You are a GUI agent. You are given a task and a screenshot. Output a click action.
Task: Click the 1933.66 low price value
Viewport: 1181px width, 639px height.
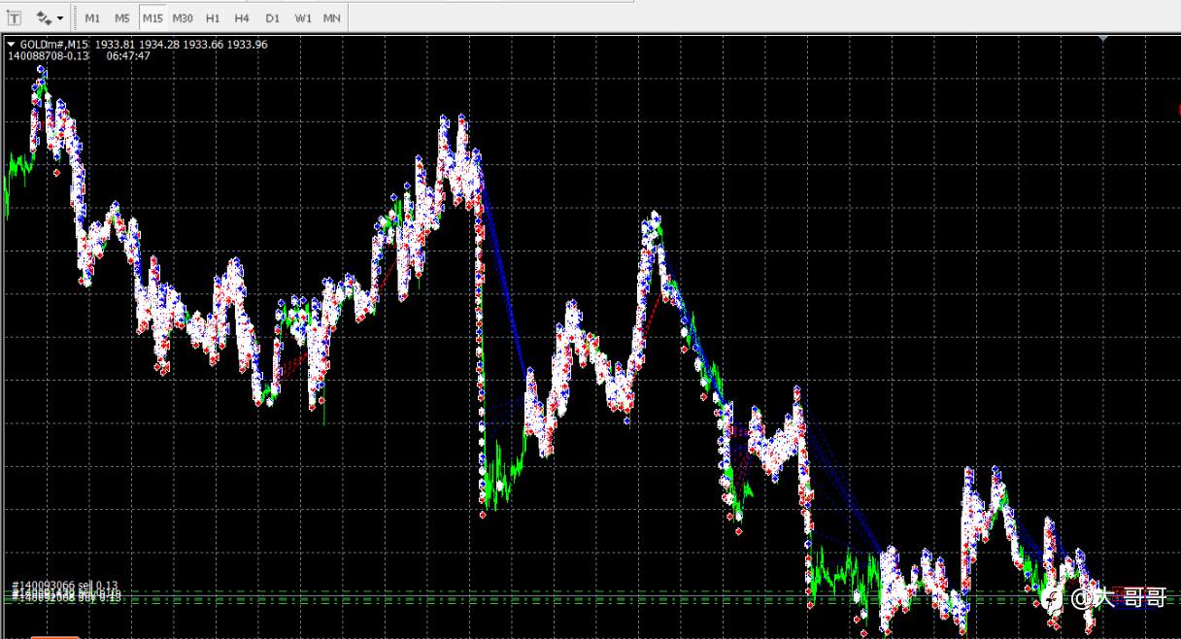pos(203,45)
